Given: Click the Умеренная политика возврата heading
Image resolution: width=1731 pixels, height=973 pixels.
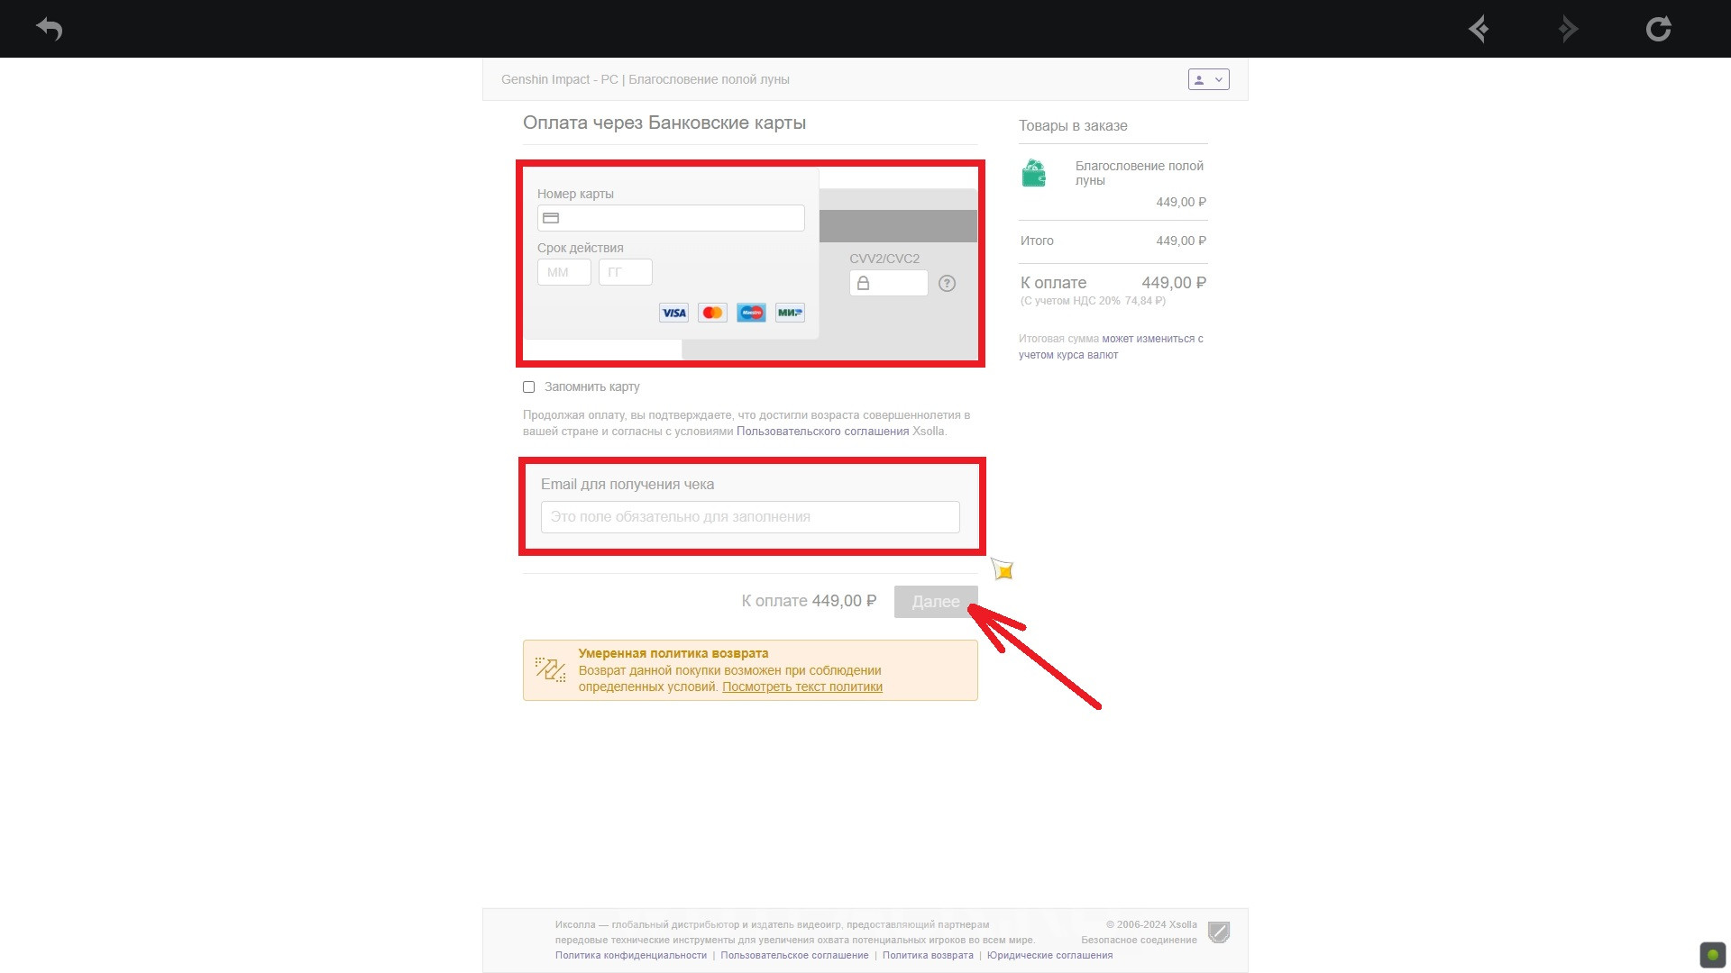Looking at the screenshot, I should pyautogui.click(x=673, y=653).
